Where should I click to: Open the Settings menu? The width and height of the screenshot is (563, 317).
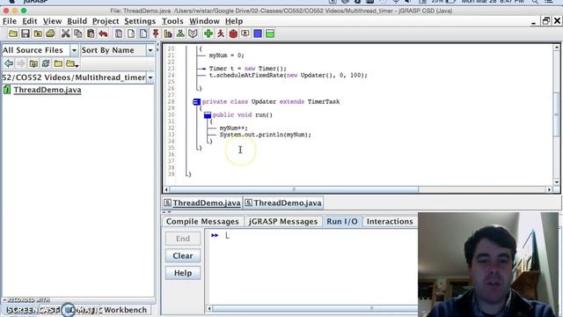point(140,21)
